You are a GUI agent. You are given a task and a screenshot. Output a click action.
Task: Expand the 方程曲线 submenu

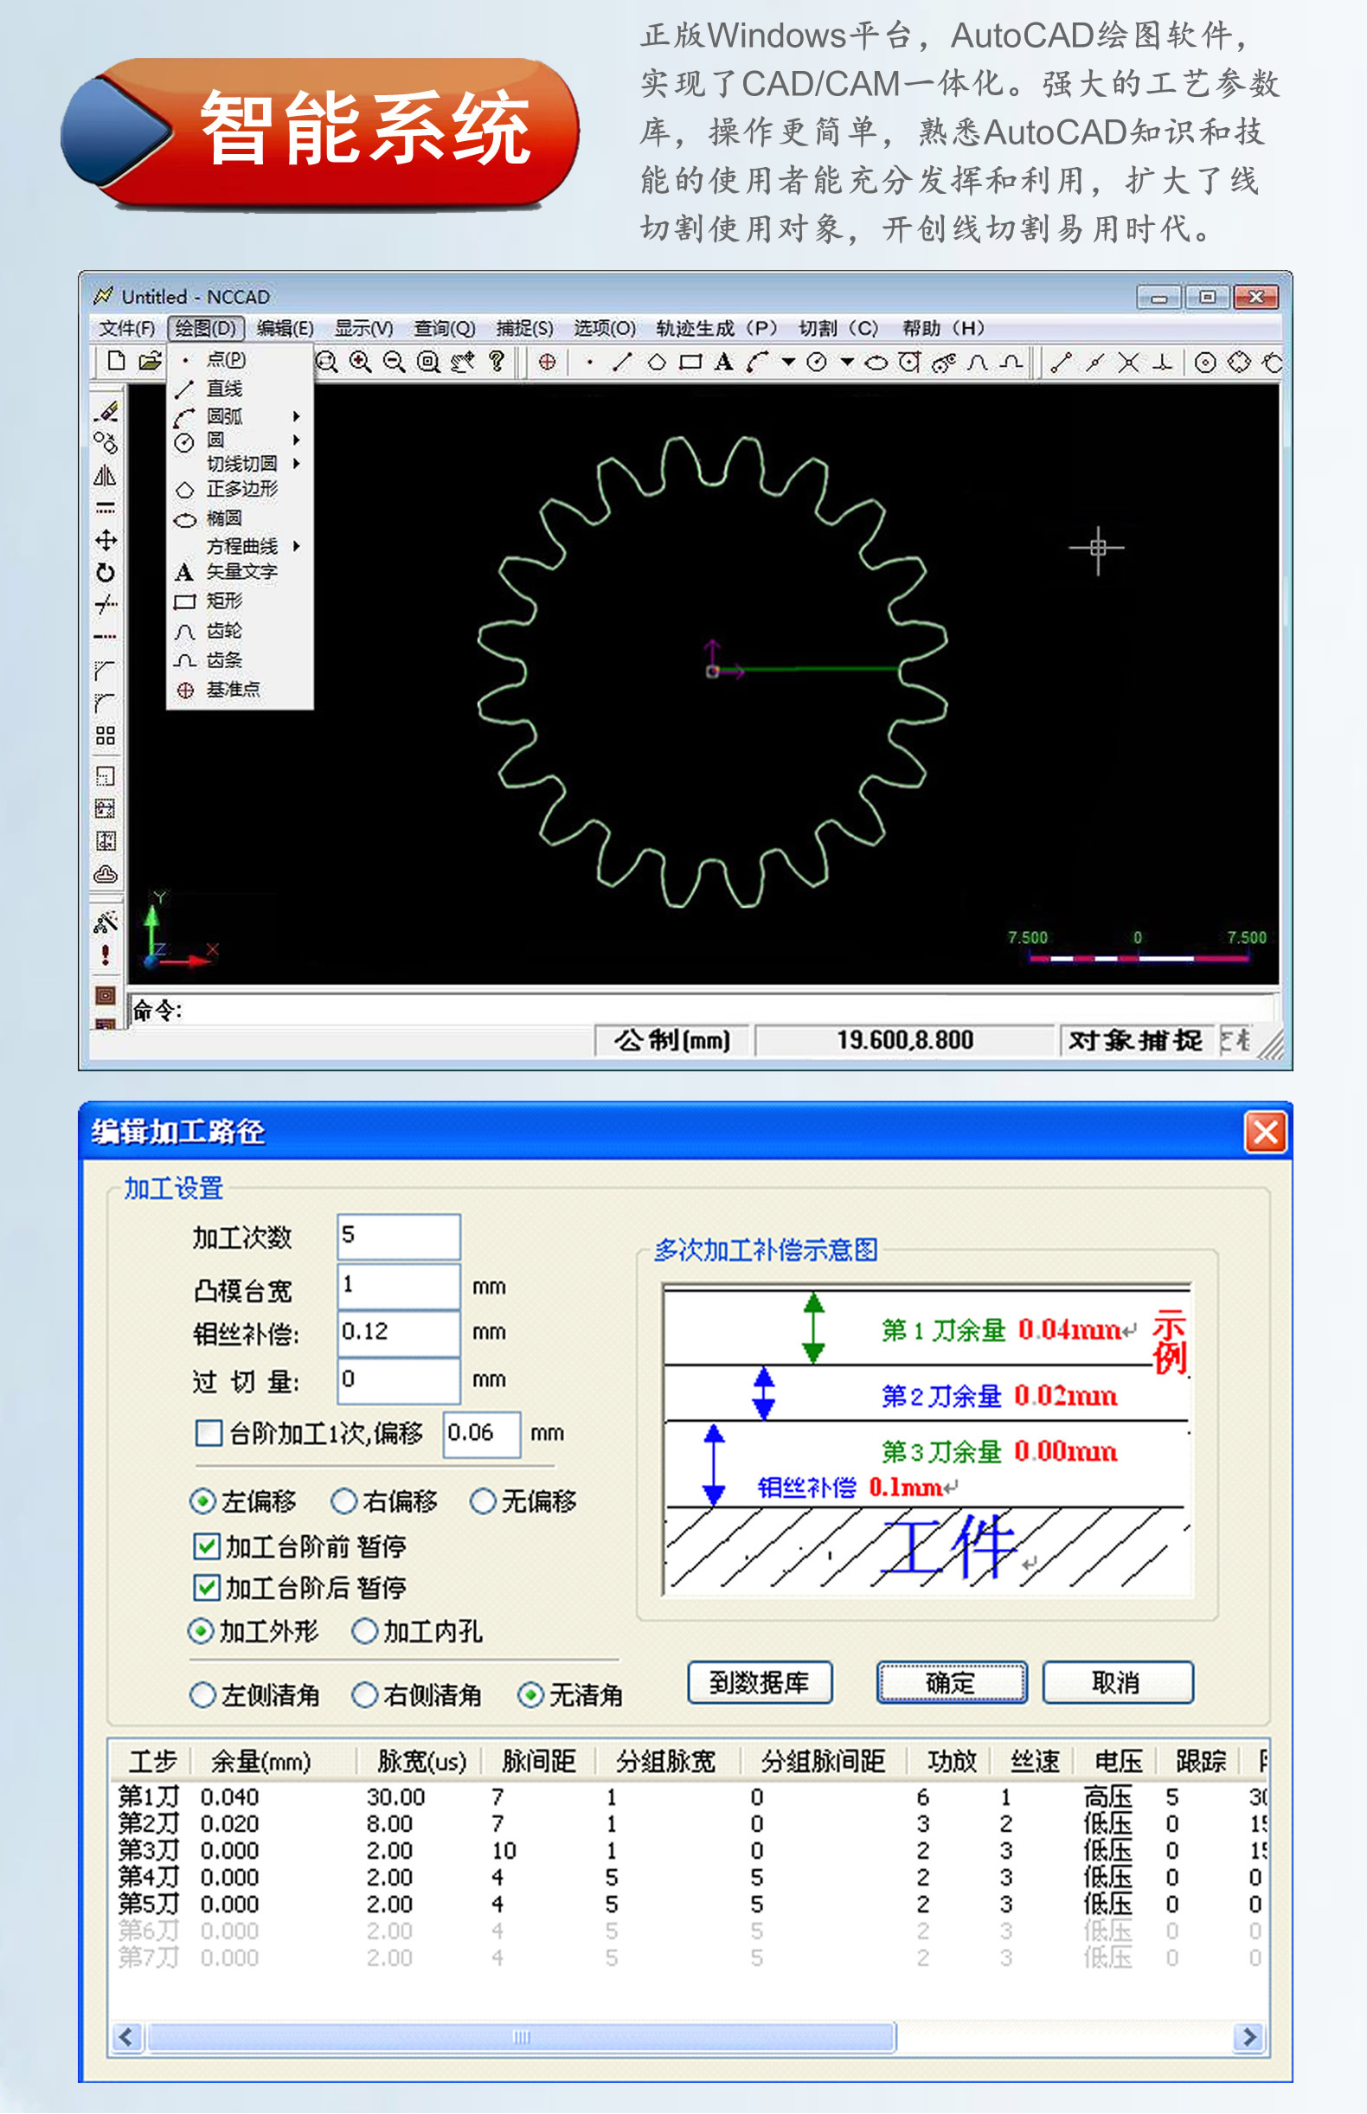coord(297,546)
